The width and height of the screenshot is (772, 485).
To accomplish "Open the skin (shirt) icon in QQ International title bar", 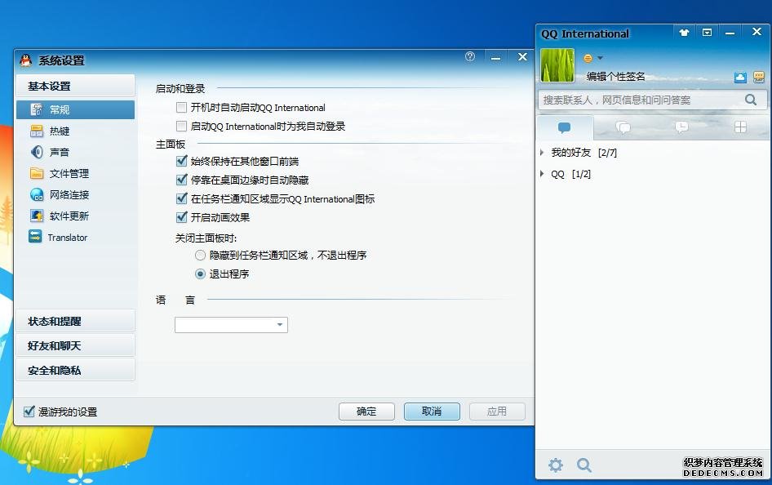I will click(x=684, y=33).
